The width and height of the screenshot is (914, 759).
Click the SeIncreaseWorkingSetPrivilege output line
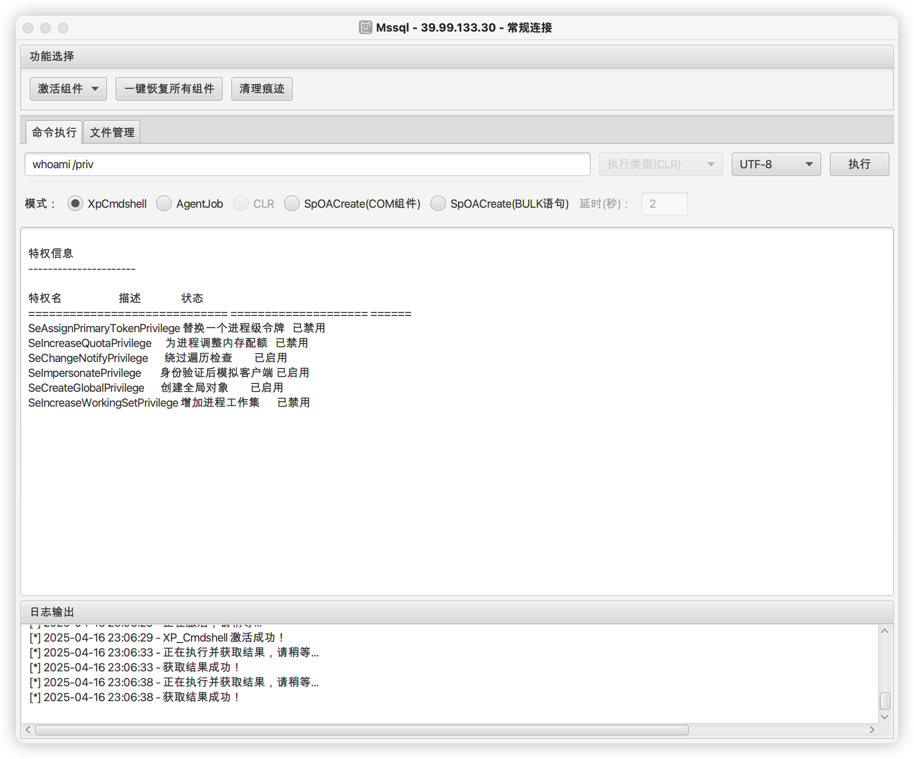click(169, 403)
